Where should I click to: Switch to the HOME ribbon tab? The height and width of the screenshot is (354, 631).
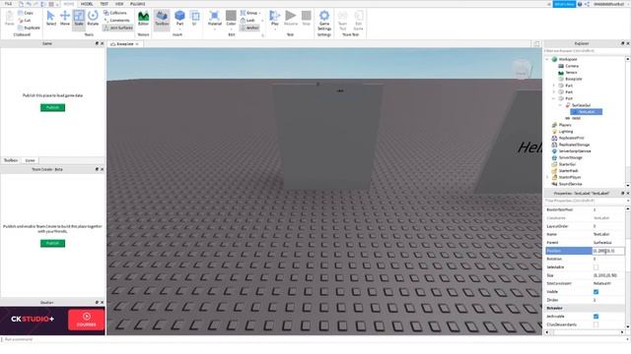[x=68, y=4]
